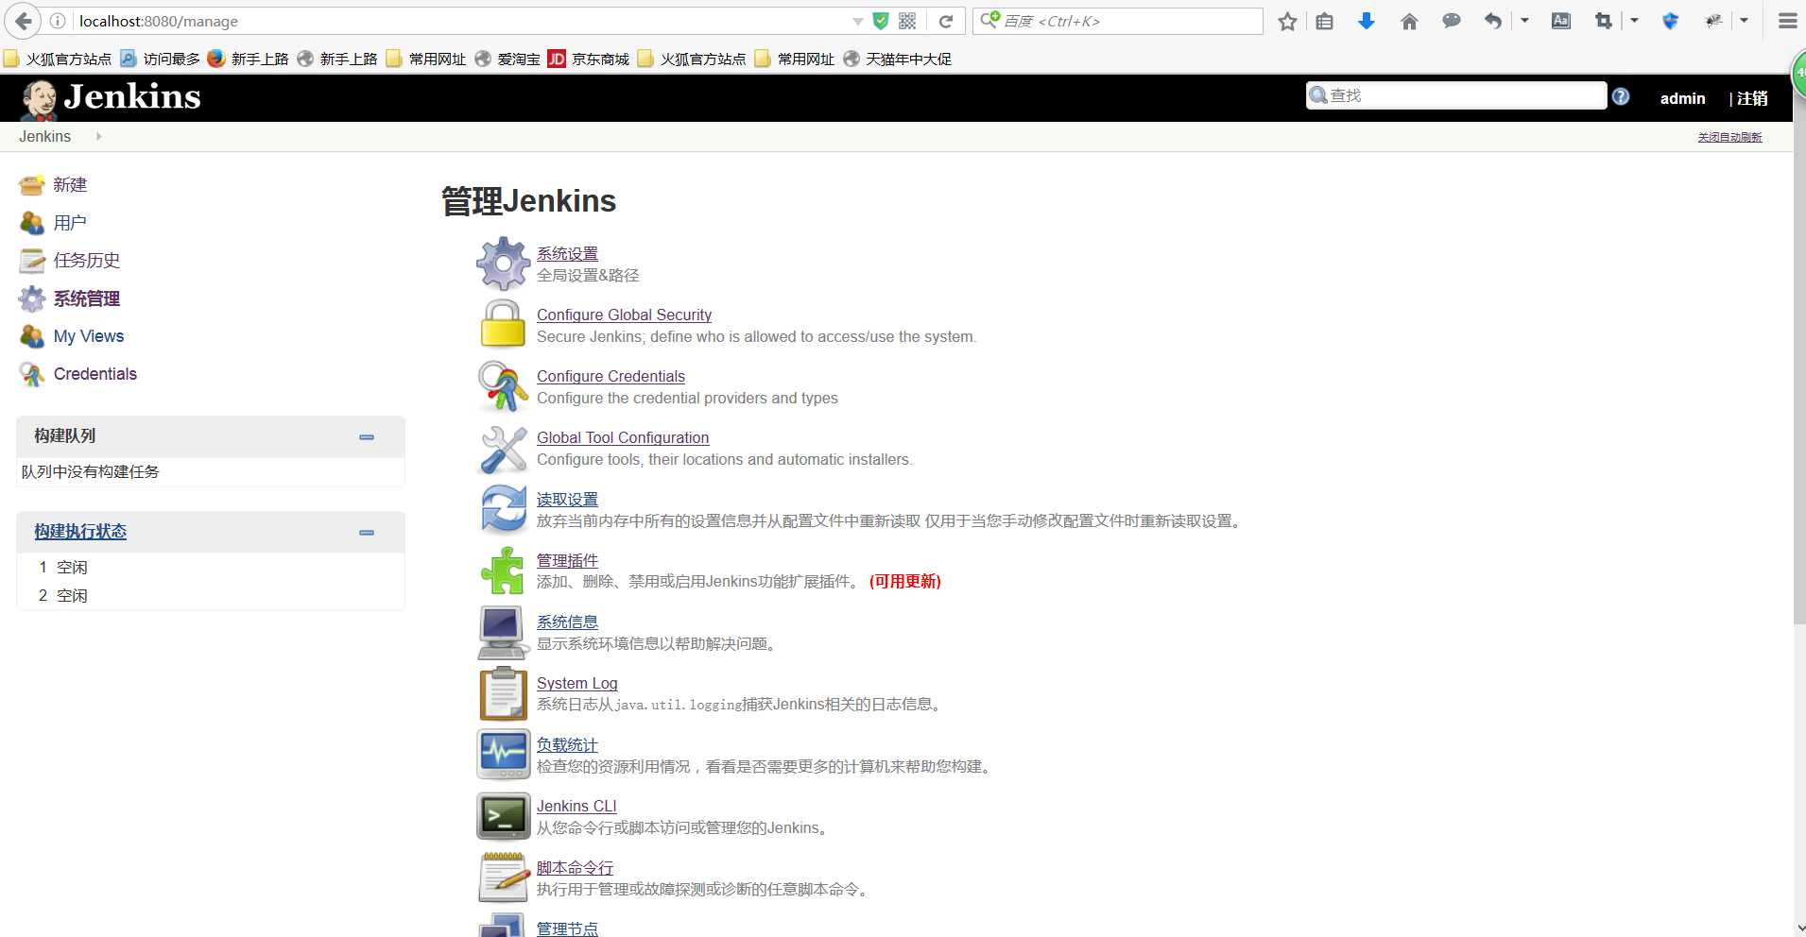Click the 系统设置 gear icon
The image size is (1806, 937).
pos(503,264)
